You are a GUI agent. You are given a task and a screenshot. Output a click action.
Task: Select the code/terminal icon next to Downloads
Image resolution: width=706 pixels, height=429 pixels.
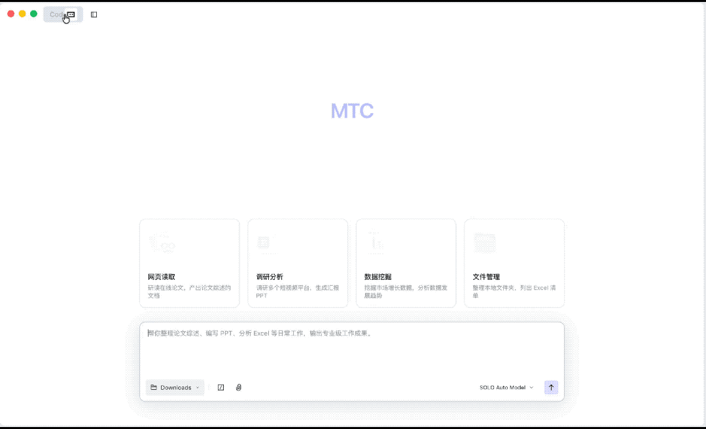click(221, 387)
